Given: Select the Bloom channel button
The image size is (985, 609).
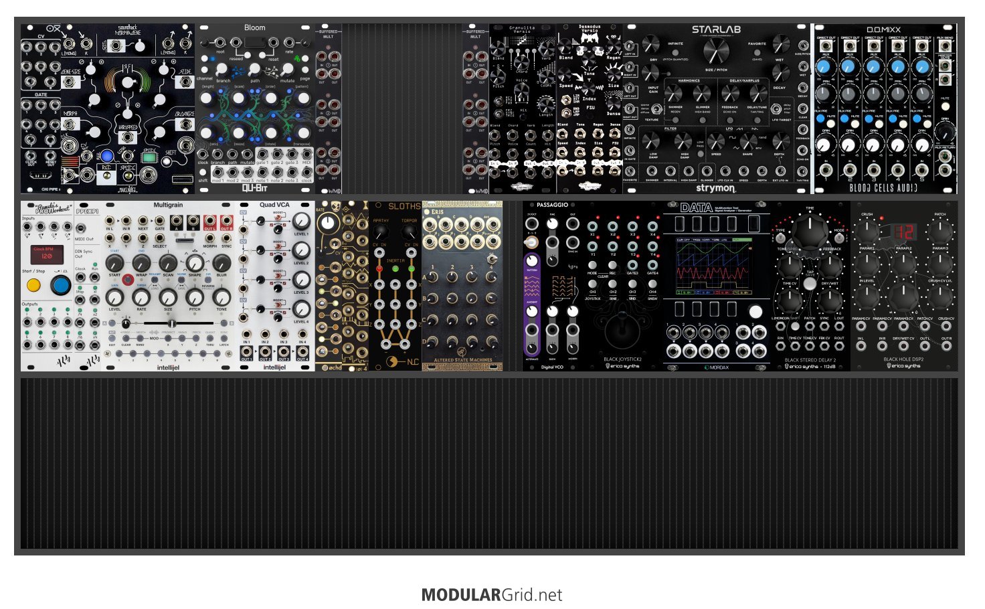Looking at the screenshot, I should (x=205, y=69).
